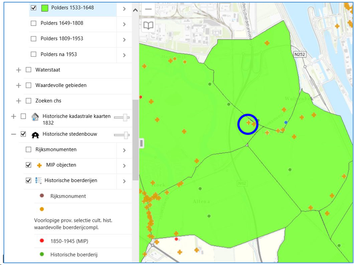Click the brown Rijksmonument legend dot
Viewport: 354px width, 265px height.
point(42,196)
